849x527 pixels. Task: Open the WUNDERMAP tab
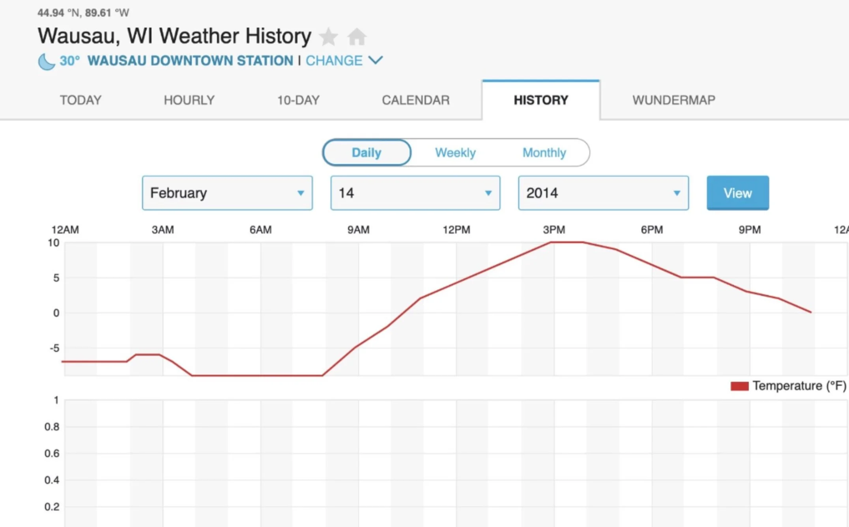[673, 100]
